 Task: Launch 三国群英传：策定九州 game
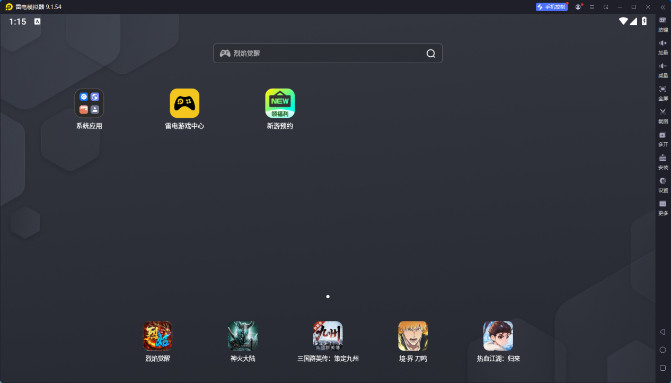pyautogui.click(x=328, y=336)
